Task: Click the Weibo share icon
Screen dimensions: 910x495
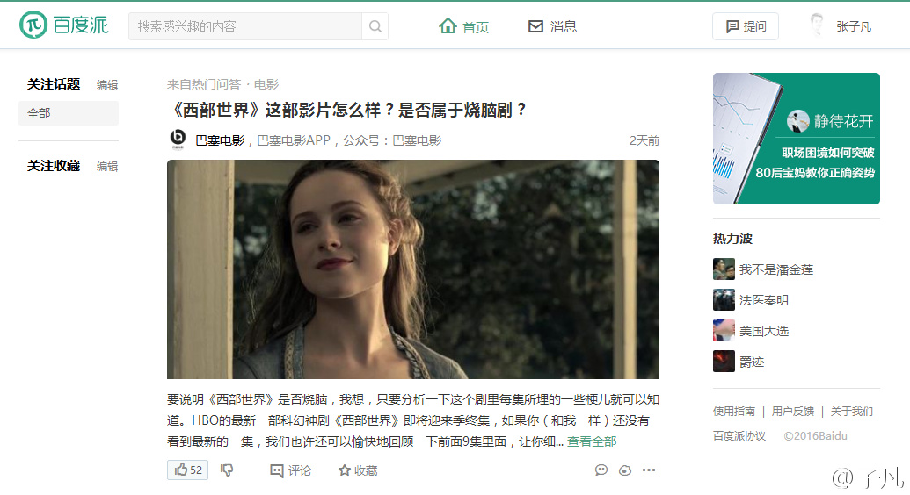Action: [x=625, y=470]
